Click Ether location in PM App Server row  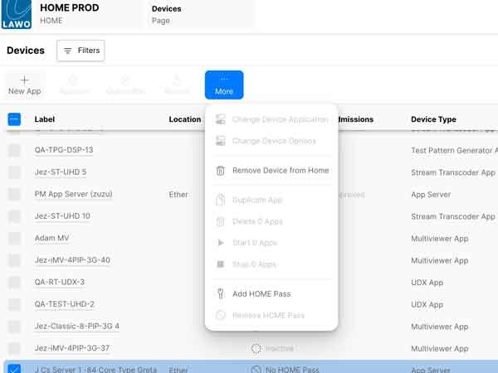click(178, 195)
